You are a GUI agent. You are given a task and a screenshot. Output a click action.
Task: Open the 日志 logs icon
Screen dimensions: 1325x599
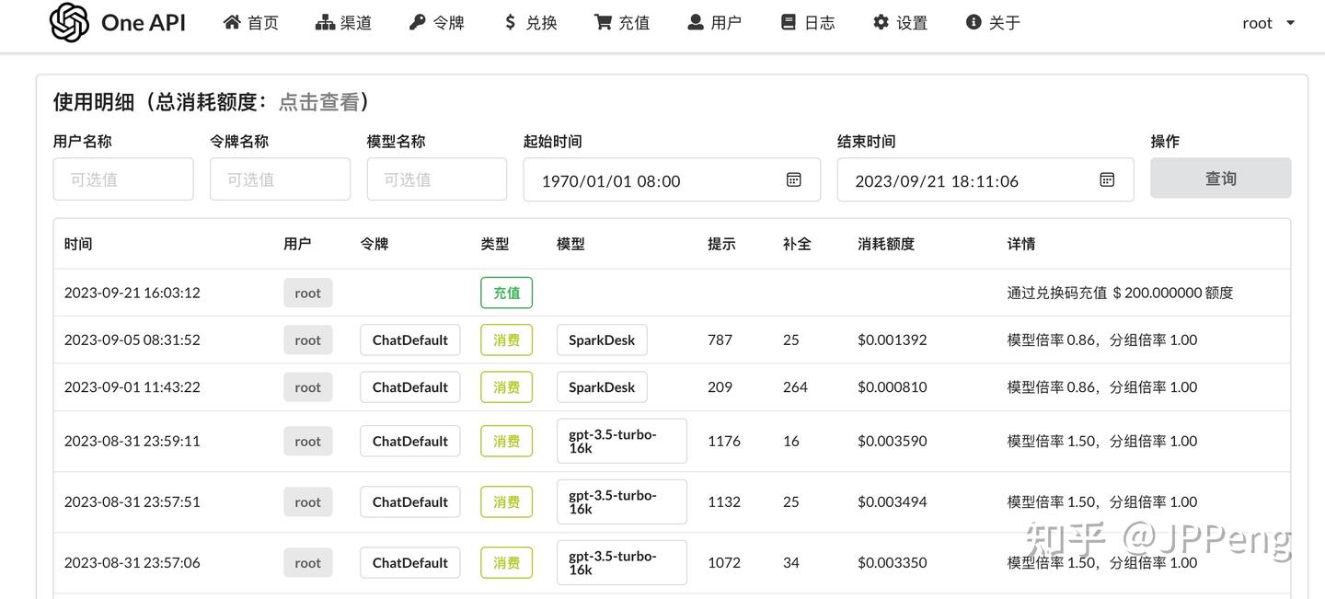click(x=788, y=21)
